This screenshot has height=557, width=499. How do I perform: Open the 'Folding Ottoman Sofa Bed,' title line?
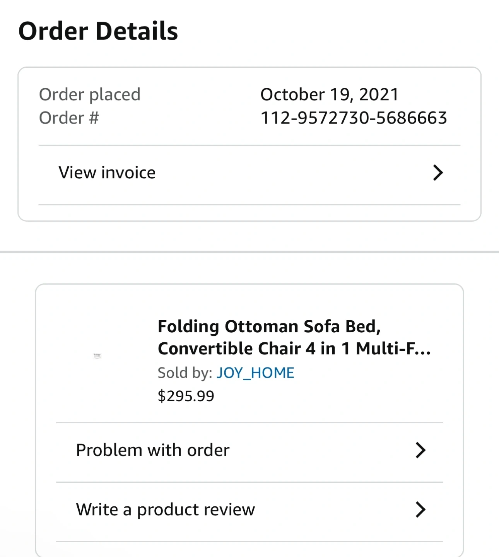coord(269,326)
